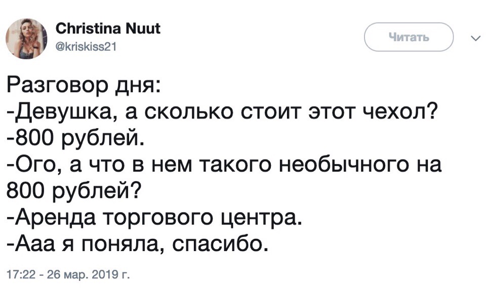
Task: Click the Читать follow button
Action: (x=409, y=37)
